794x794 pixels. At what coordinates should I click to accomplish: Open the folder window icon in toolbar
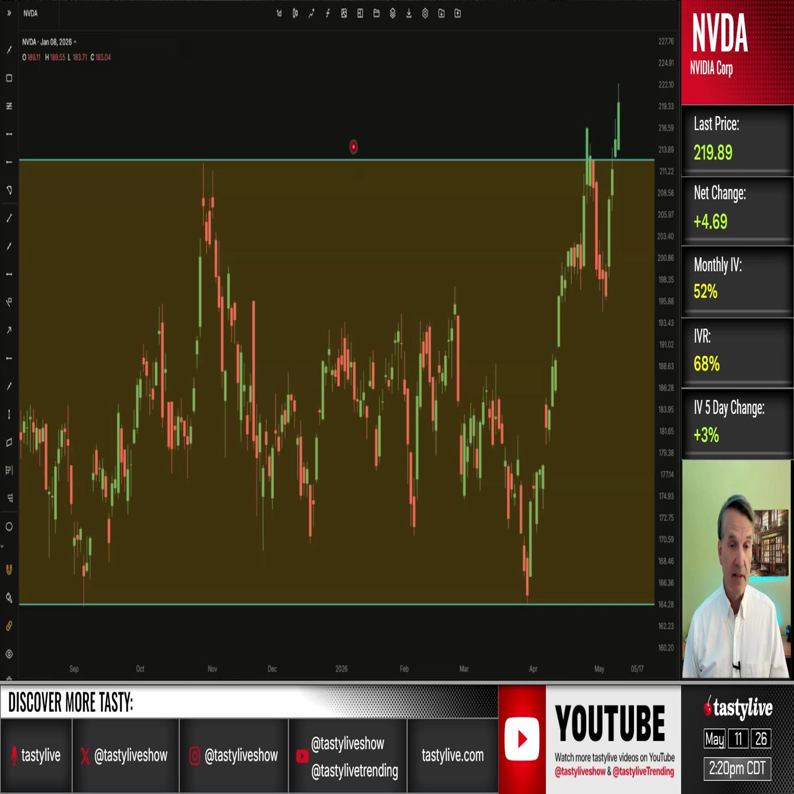[376, 13]
